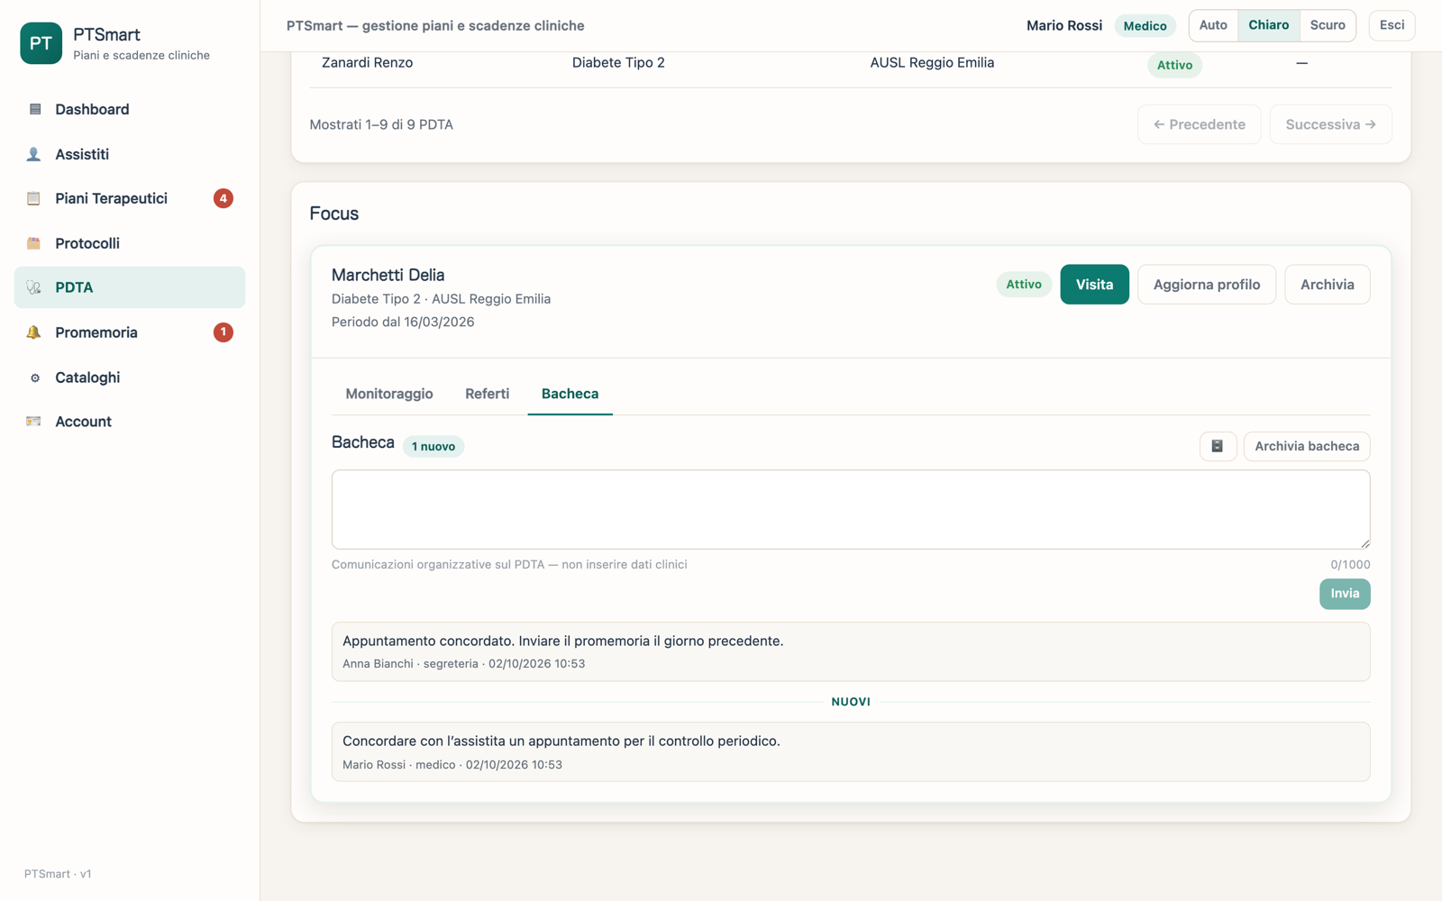1442x901 pixels.
Task: Open the Monitoraggio tab
Action: tap(389, 394)
